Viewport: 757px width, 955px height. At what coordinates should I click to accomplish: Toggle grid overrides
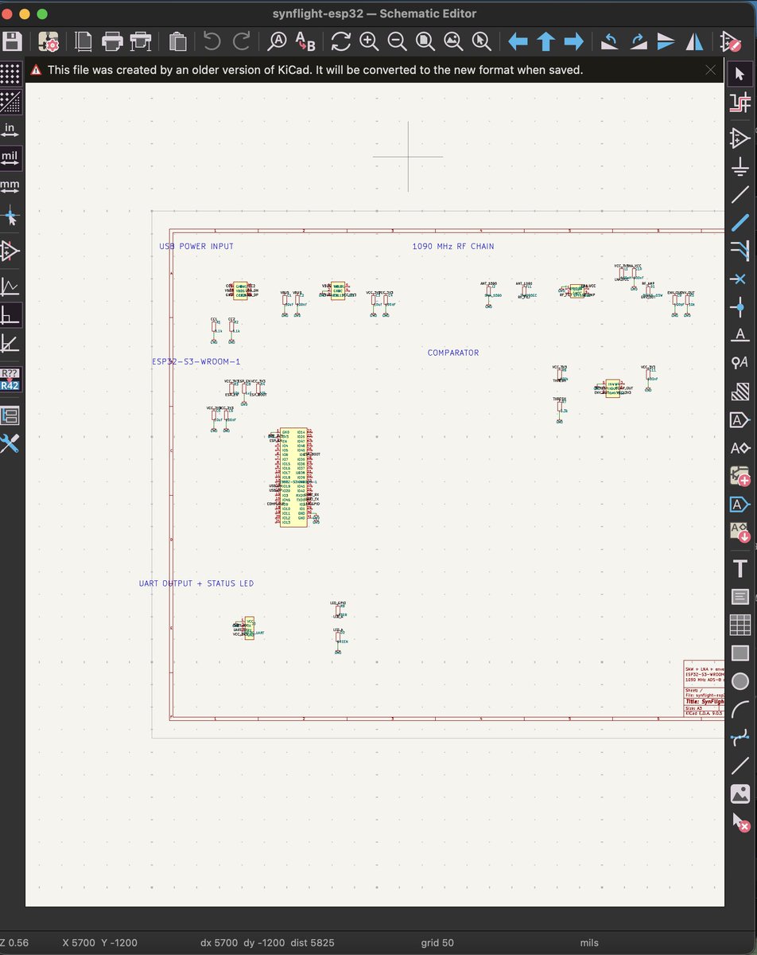pos(10,101)
